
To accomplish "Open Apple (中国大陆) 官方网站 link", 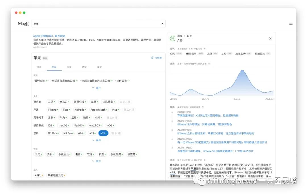I will click(49, 36).
